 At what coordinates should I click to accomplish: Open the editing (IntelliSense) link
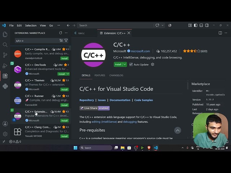(104, 122)
